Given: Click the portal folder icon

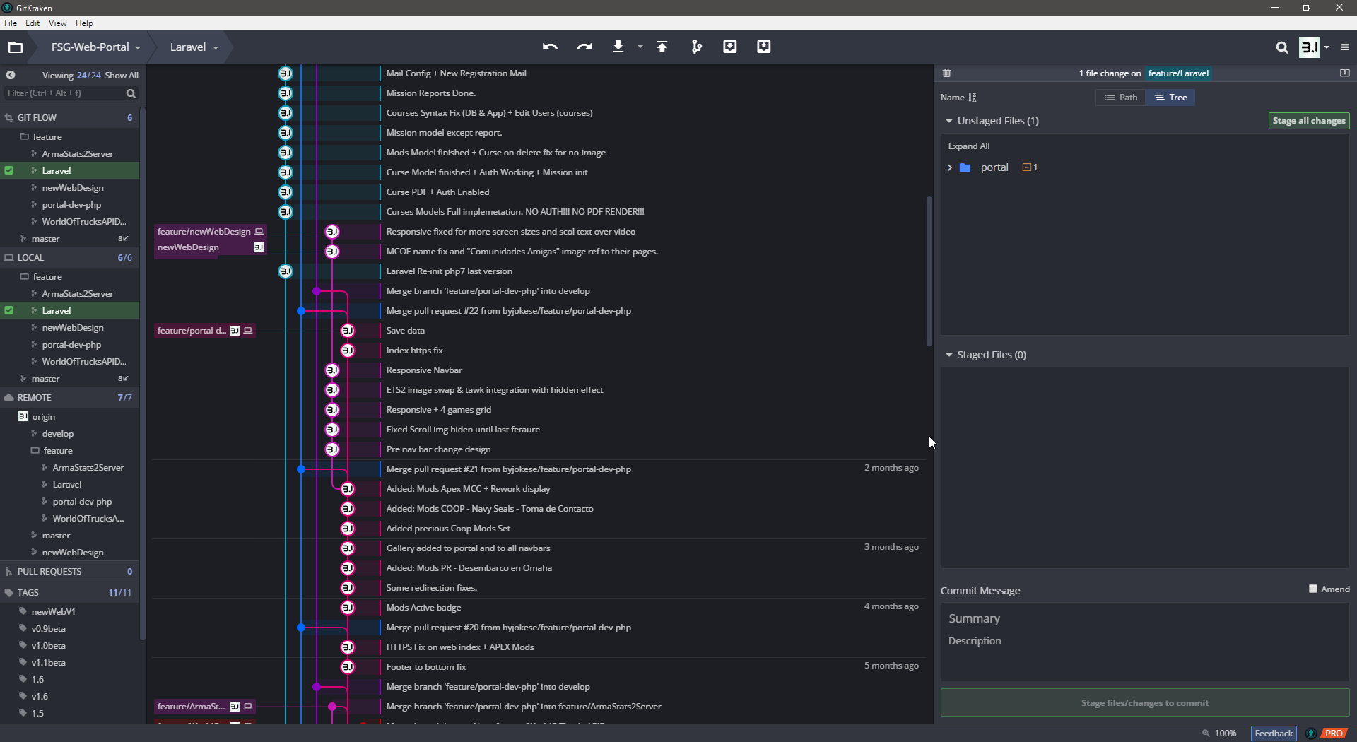Looking at the screenshot, I should click(965, 167).
